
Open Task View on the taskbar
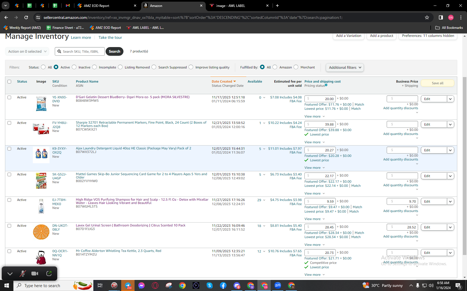click(x=100, y=285)
